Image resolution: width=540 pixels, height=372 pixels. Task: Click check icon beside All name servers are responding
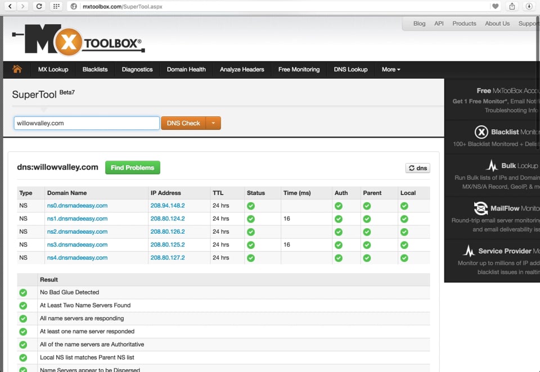click(23, 319)
